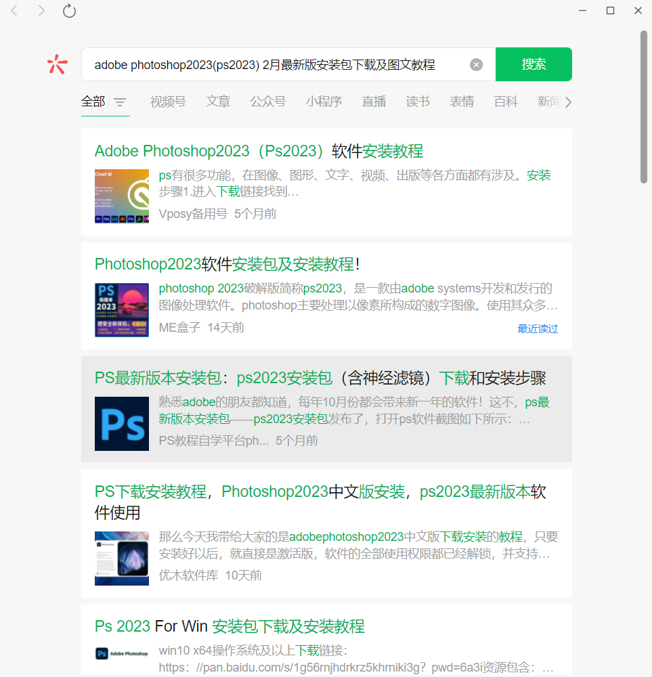
Task: Click the green 搜索 button
Action: tap(534, 64)
